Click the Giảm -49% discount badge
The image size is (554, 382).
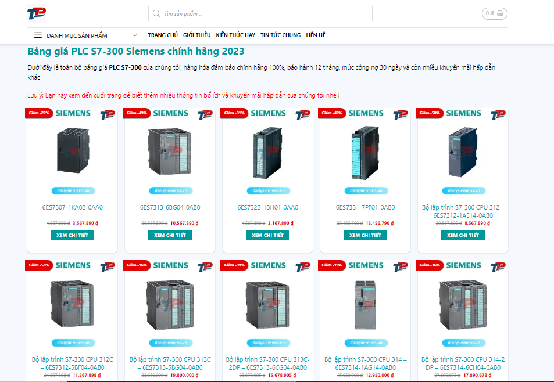[x=137, y=113]
